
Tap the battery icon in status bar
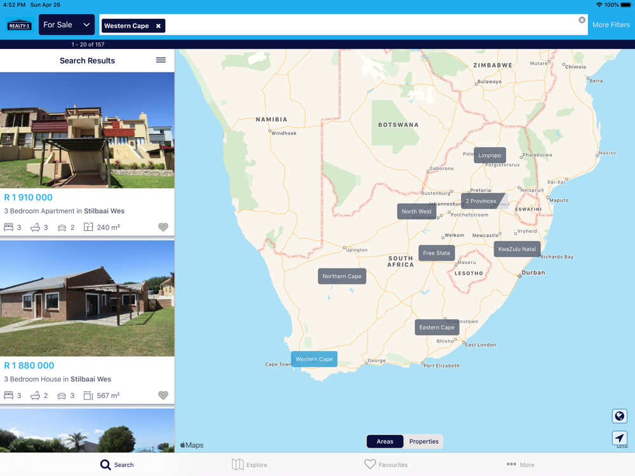tap(626, 5)
